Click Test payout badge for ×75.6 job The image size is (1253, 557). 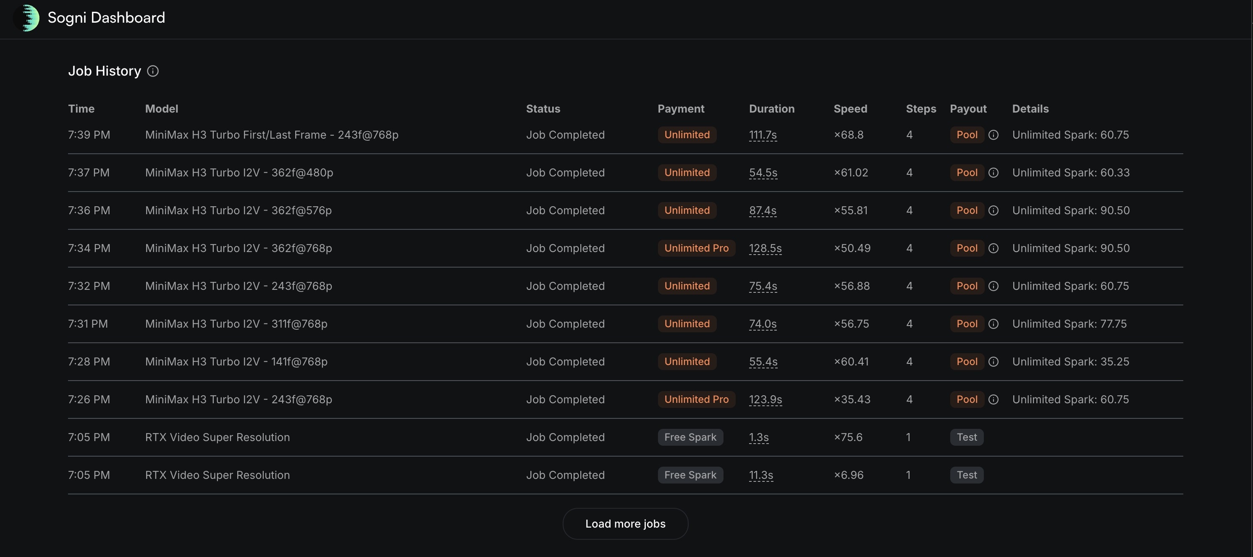tap(967, 437)
